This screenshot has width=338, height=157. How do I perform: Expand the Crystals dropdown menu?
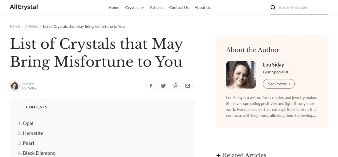point(134,8)
